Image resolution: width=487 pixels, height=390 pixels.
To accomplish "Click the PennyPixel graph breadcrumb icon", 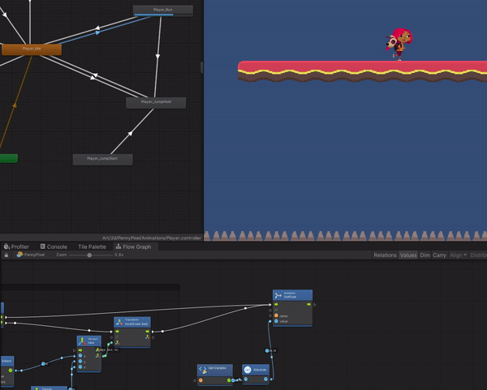I will click(x=19, y=255).
